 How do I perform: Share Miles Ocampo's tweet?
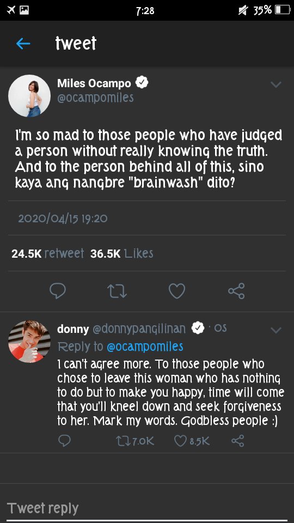point(236,291)
